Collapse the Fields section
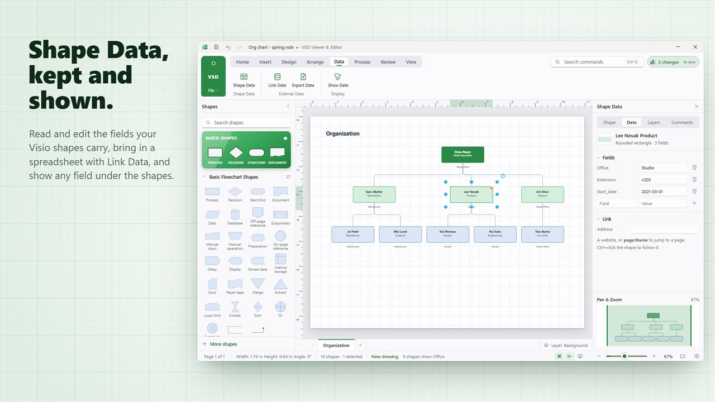 (599, 157)
